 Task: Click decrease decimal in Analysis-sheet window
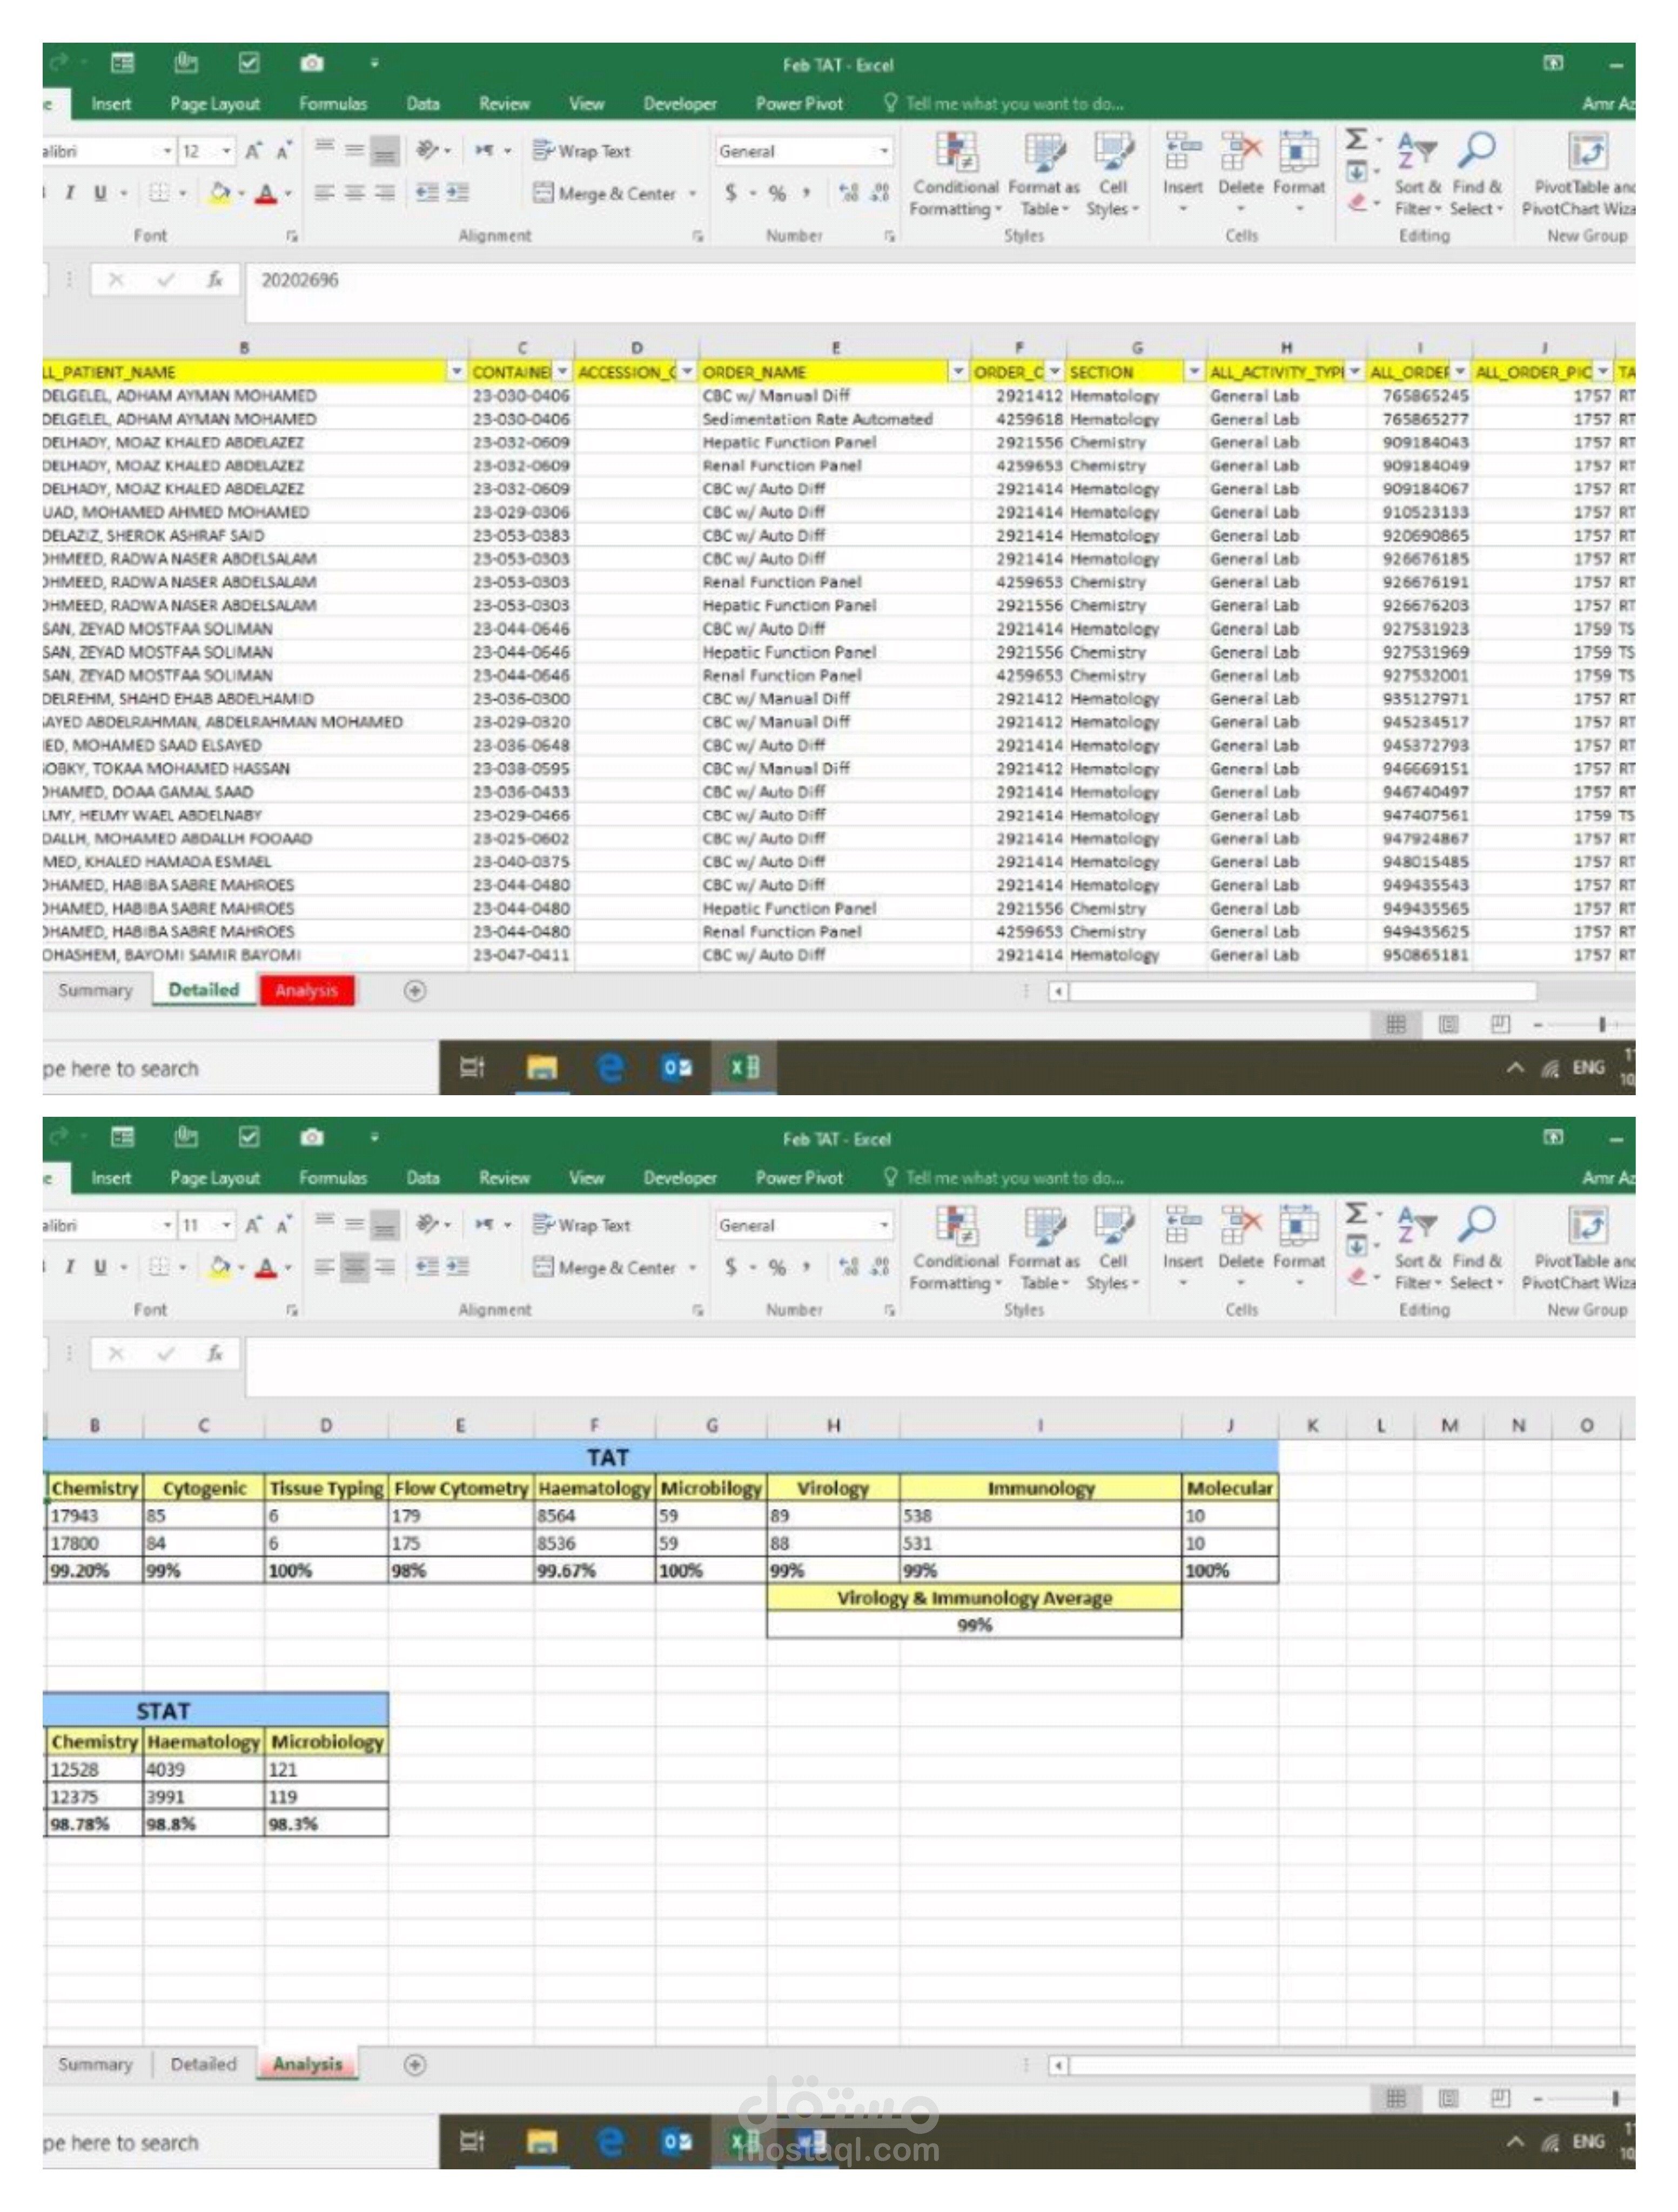coord(880,1267)
